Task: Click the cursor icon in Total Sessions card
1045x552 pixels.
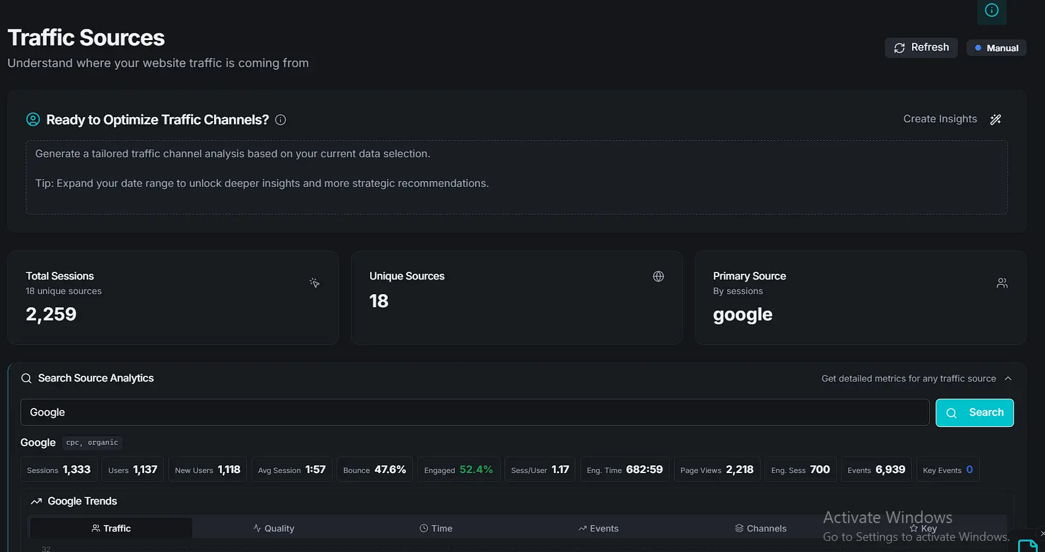Action: (x=315, y=283)
